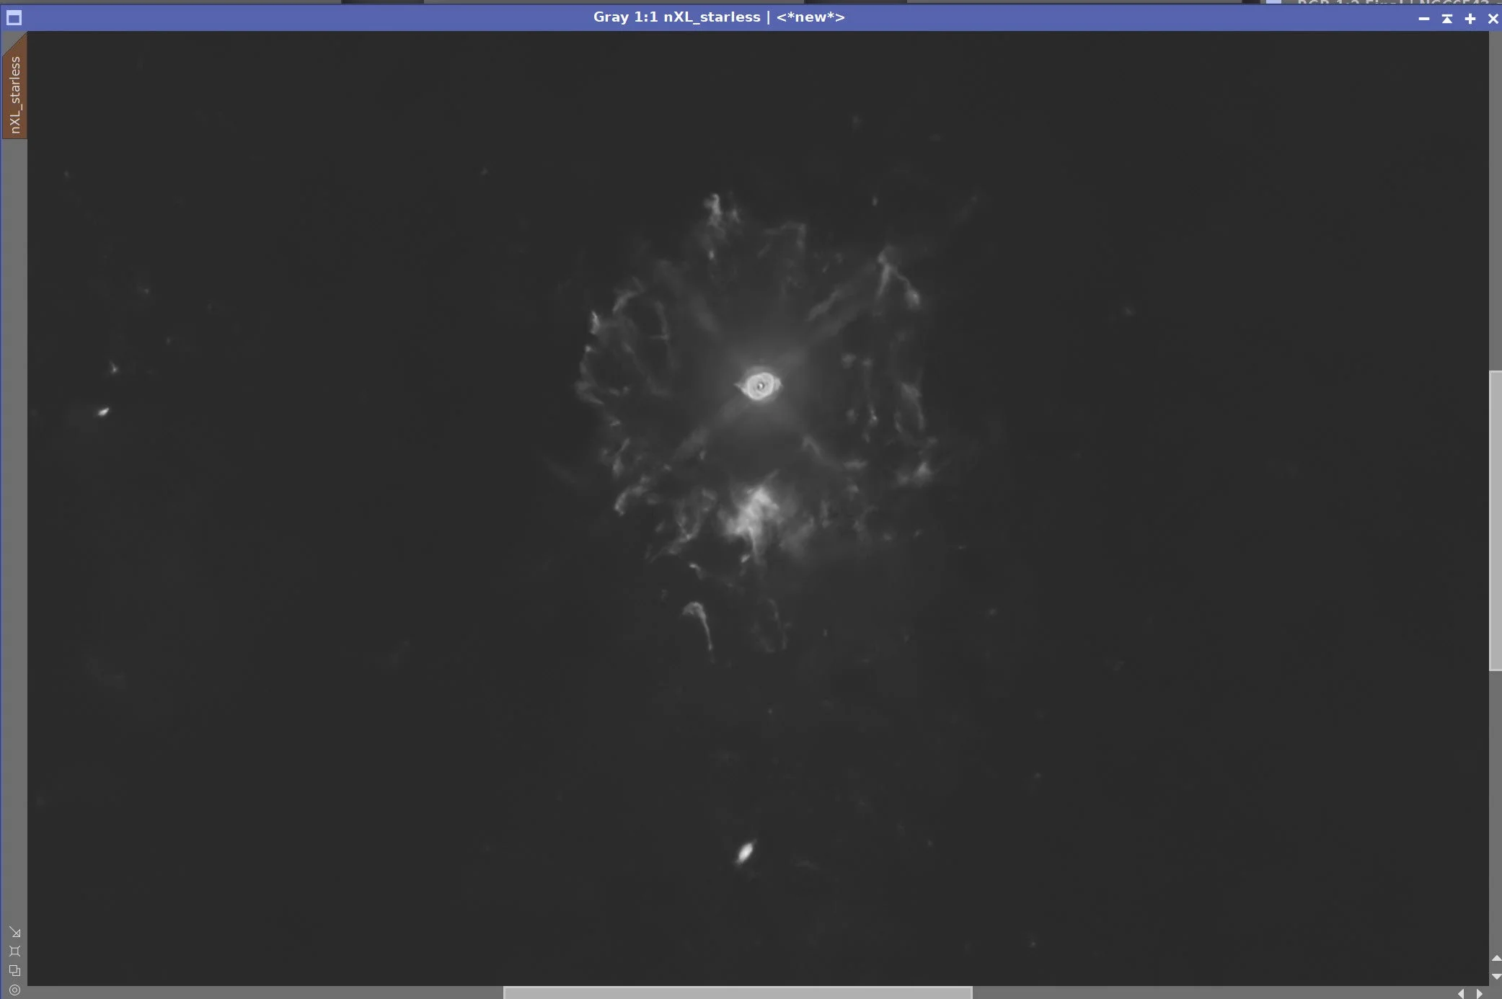1502x999 pixels.
Task: Click the background window title at top right
Action: tap(1392, 2)
